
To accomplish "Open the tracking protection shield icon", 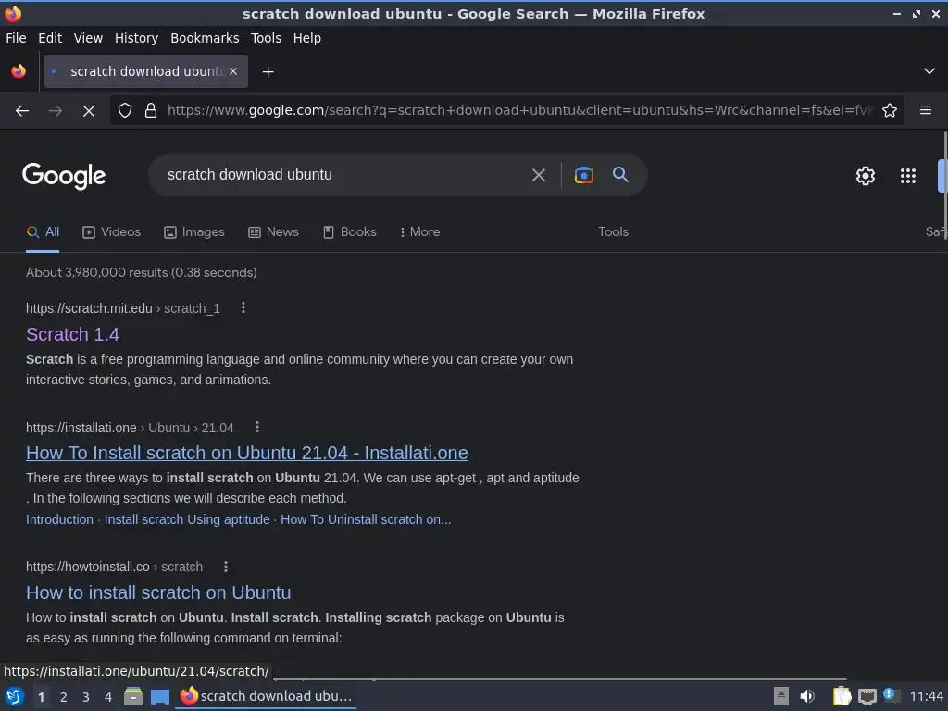I will pos(125,111).
